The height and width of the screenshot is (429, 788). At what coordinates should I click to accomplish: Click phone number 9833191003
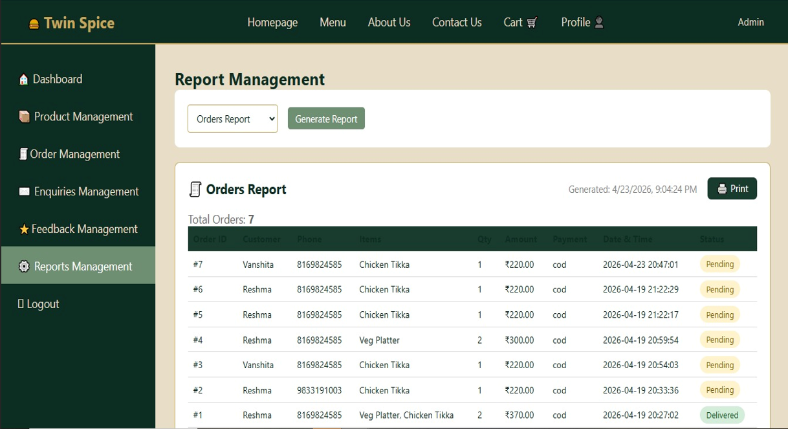tap(319, 390)
